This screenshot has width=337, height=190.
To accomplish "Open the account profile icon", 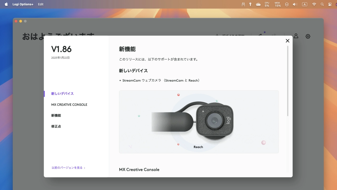I will [x=296, y=36].
